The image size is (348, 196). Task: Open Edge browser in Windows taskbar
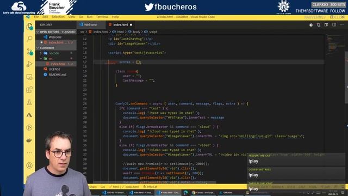(x=186, y=192)
